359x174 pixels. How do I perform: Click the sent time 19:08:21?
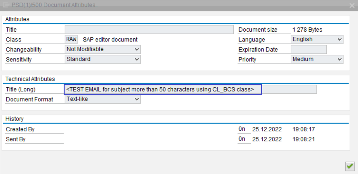click(x=303, y=139)
